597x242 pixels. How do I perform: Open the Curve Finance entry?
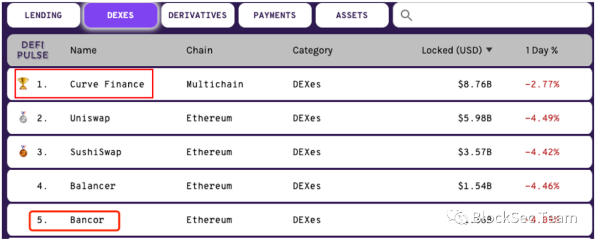point(107,84)
